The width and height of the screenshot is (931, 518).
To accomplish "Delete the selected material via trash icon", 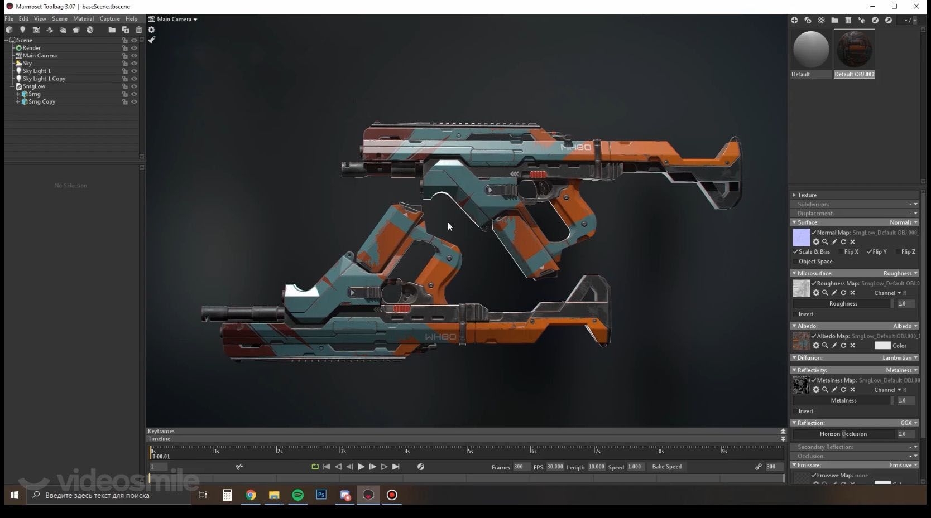I will click(848, 20).
